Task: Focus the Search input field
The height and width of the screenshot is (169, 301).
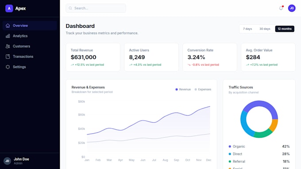Action: [x=96, y=8]
